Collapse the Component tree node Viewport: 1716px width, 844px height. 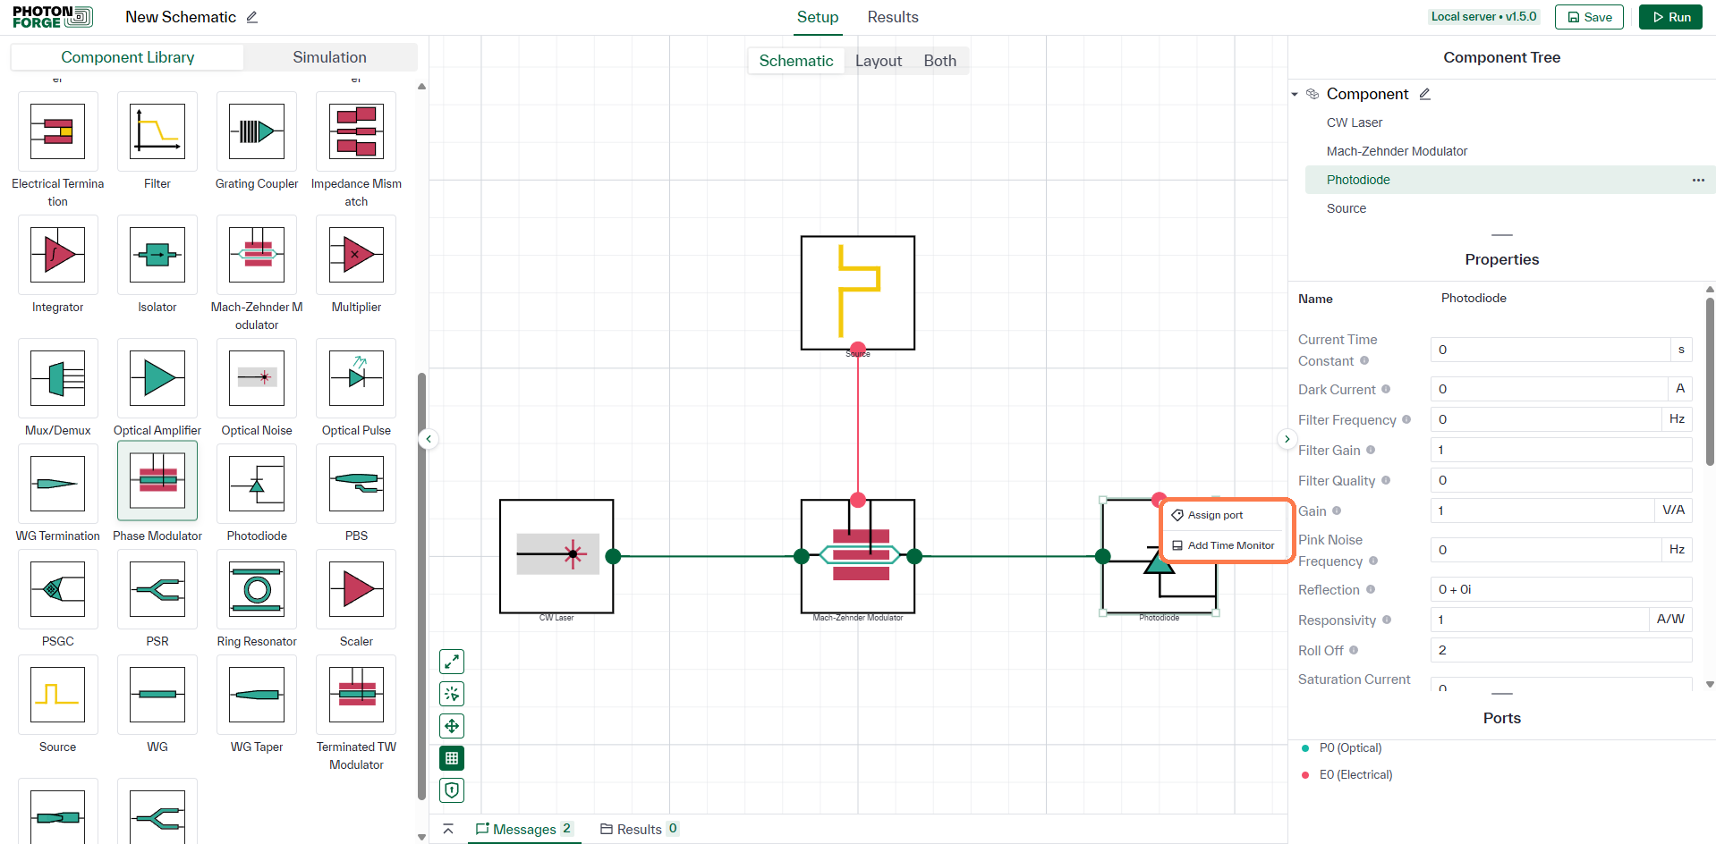(x=1295, y=94)
